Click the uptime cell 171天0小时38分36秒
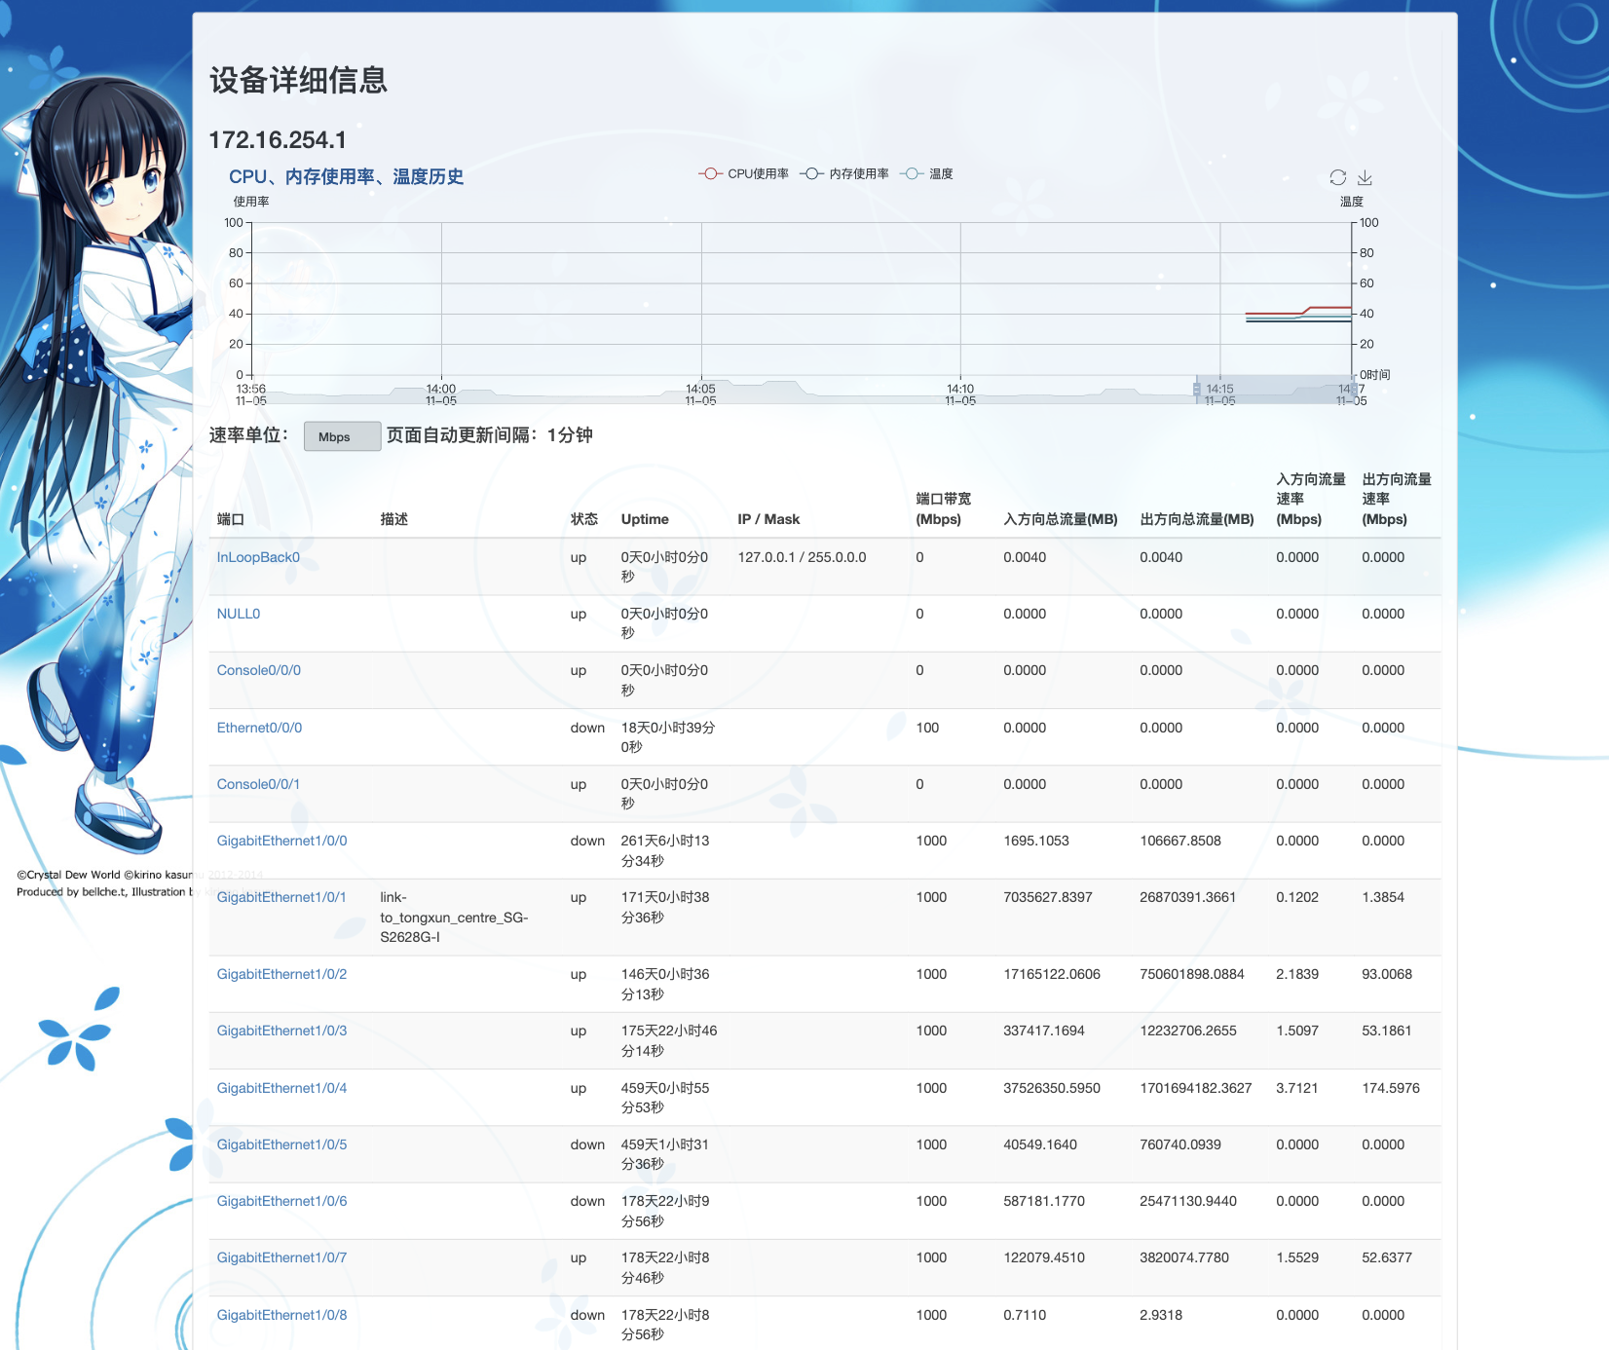The width and height of the screenshot is (1609, 1350). 665,908
